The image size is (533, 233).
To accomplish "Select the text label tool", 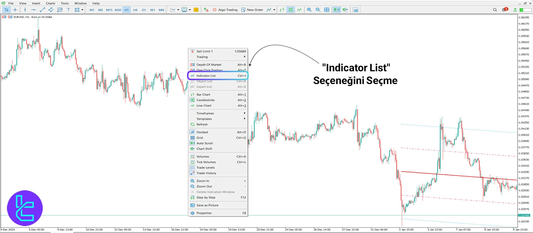I will 68,10.
